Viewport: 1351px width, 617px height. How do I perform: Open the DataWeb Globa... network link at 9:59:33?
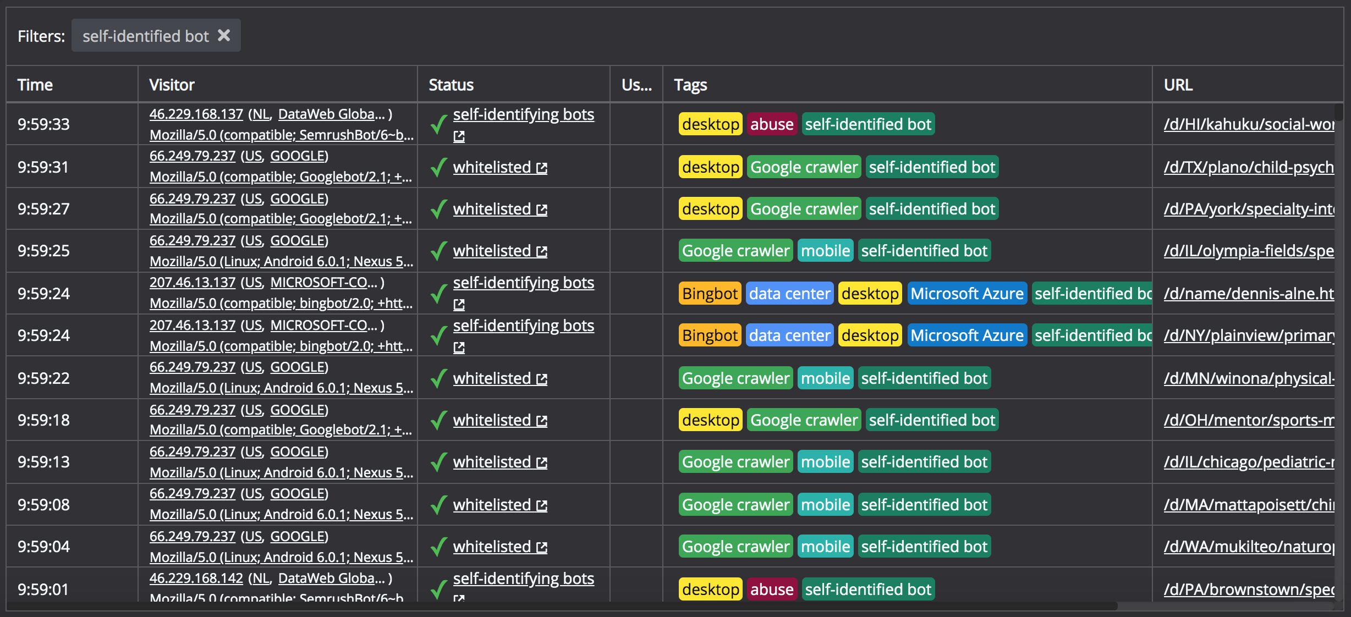point(331,114)
